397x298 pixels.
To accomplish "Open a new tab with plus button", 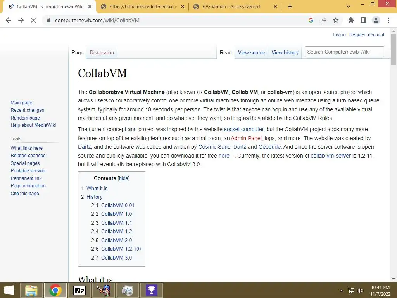I will pyautogui.click(x=290, y=7).
